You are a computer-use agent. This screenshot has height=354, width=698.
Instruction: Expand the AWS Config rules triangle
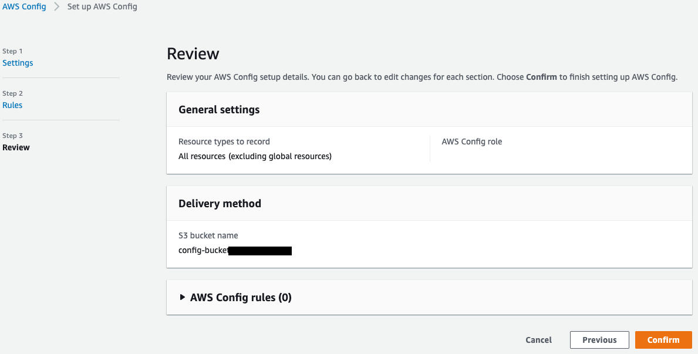point(183,297)
